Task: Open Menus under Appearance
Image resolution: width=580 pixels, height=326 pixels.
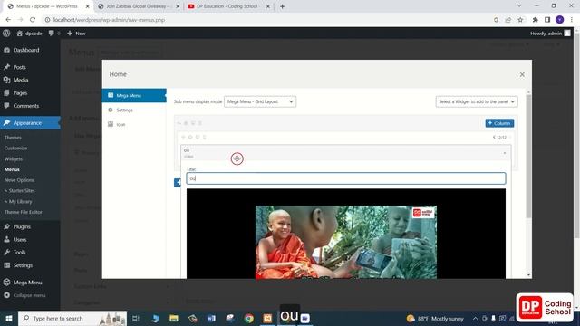Action: point(12,169)
